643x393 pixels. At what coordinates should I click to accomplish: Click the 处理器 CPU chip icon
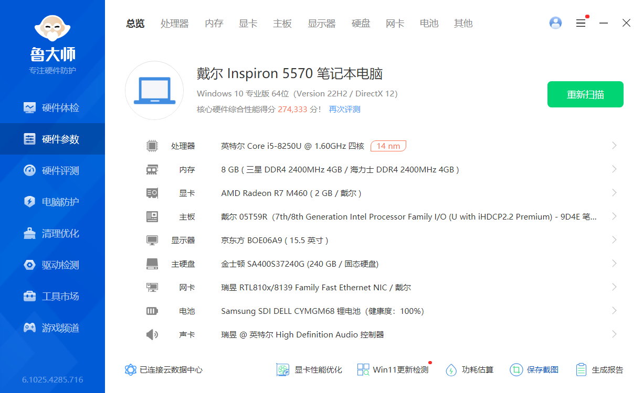pos(152,146)
